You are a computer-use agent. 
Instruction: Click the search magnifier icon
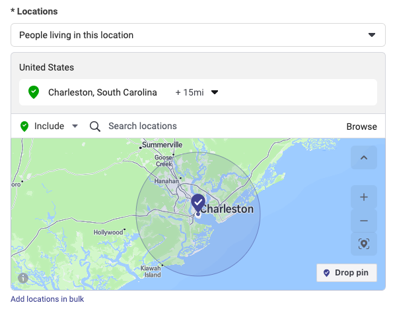tap(95, 127)
